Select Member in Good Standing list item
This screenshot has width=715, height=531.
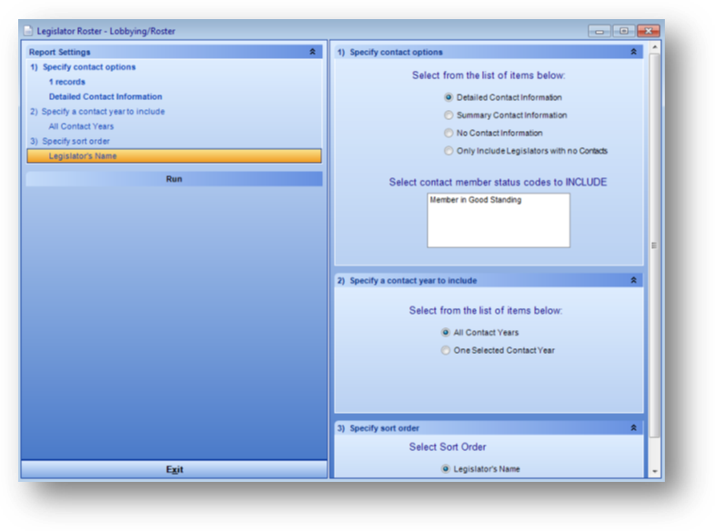(x=476, y=200)
